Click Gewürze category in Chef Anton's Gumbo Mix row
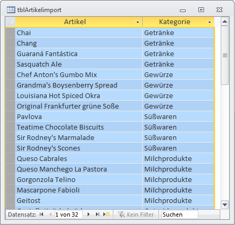 178,74
